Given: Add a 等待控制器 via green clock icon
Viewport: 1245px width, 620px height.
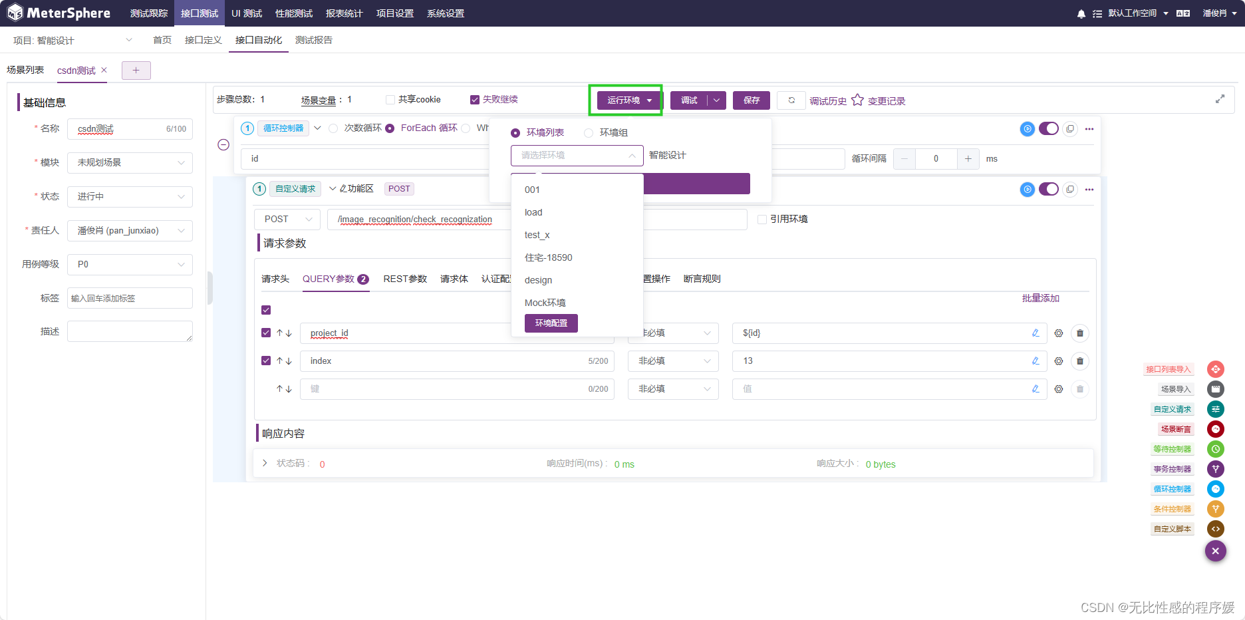Looking at the screenshot, I should click(1216, 449).
